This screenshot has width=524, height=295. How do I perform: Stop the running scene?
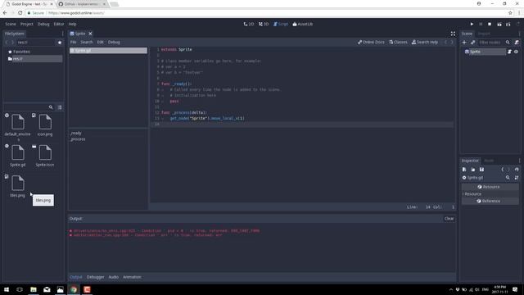490,24
